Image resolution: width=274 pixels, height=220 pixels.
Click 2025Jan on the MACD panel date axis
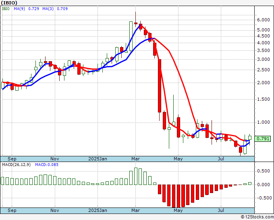click(x=98, y=210)
